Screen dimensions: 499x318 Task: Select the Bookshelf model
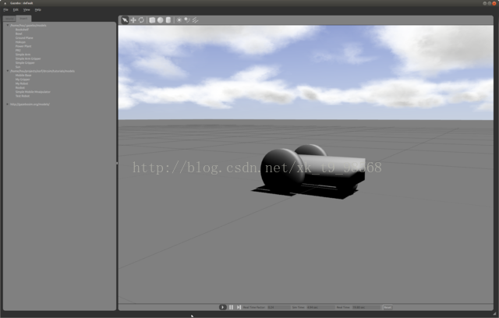pyautogui.click(x=22, y=30)
